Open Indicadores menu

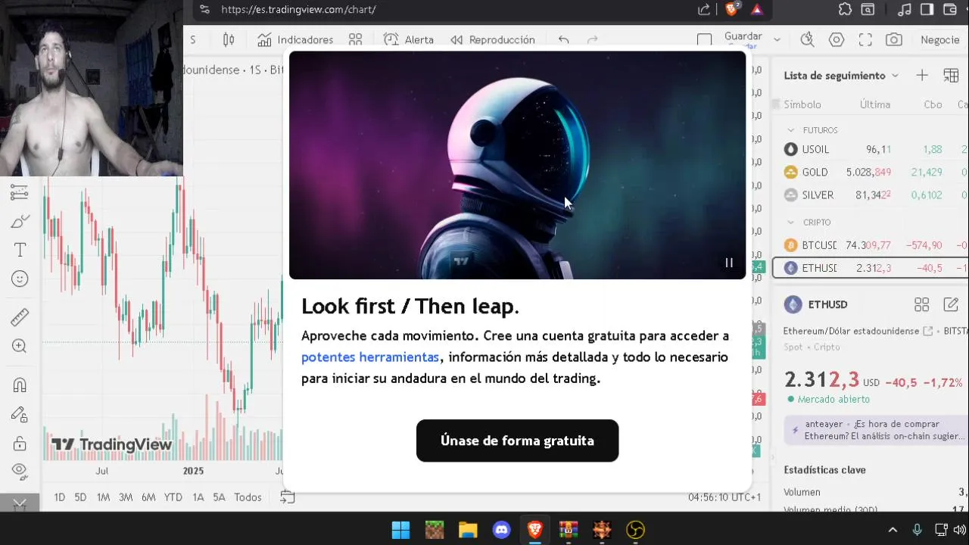click(295, 39)
